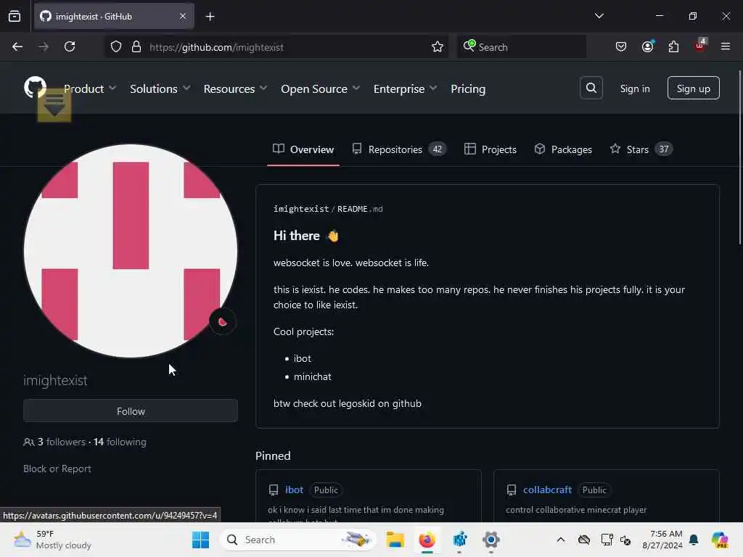Click the Copilot icon in taskbar

point(719,540)
